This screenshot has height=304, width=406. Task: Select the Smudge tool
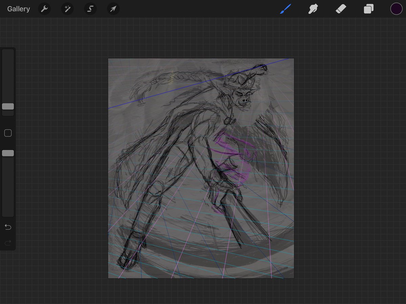click(x=313, y=9)
